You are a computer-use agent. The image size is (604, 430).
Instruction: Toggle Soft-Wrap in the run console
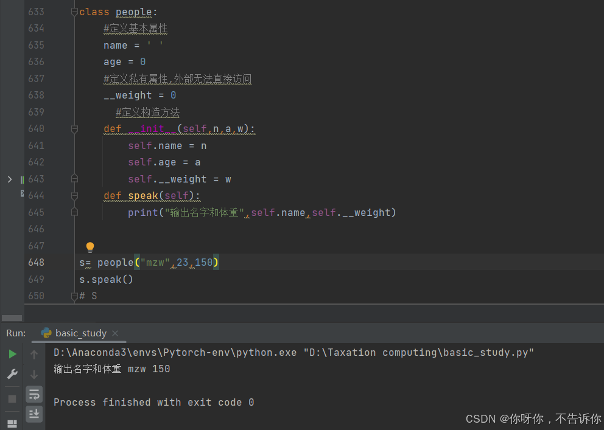point(34,394)
